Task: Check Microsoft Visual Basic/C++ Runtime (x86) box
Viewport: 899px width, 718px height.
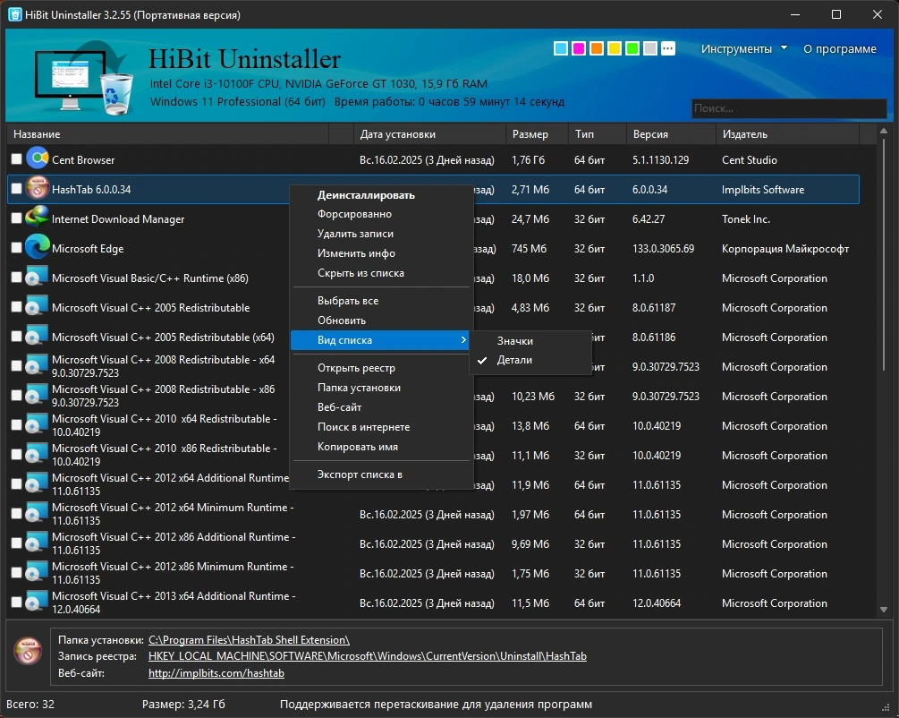Action: 16,278
